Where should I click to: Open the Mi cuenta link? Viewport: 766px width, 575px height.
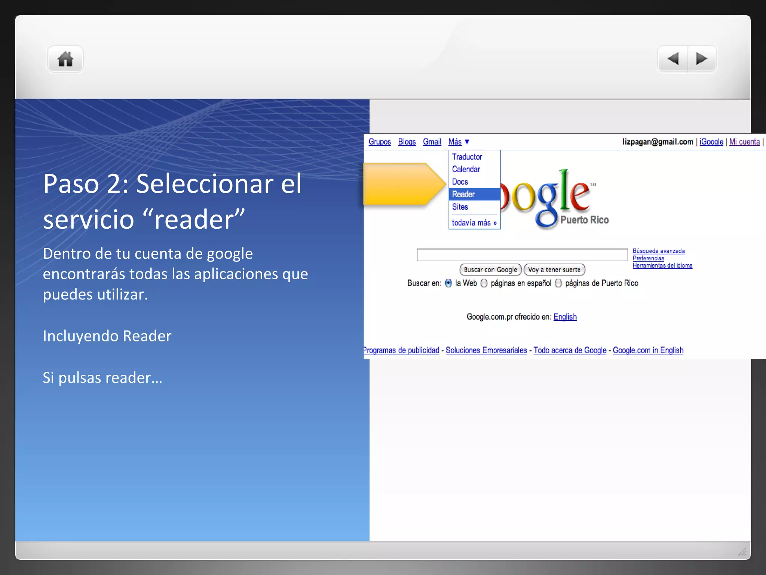coord(744,142)
